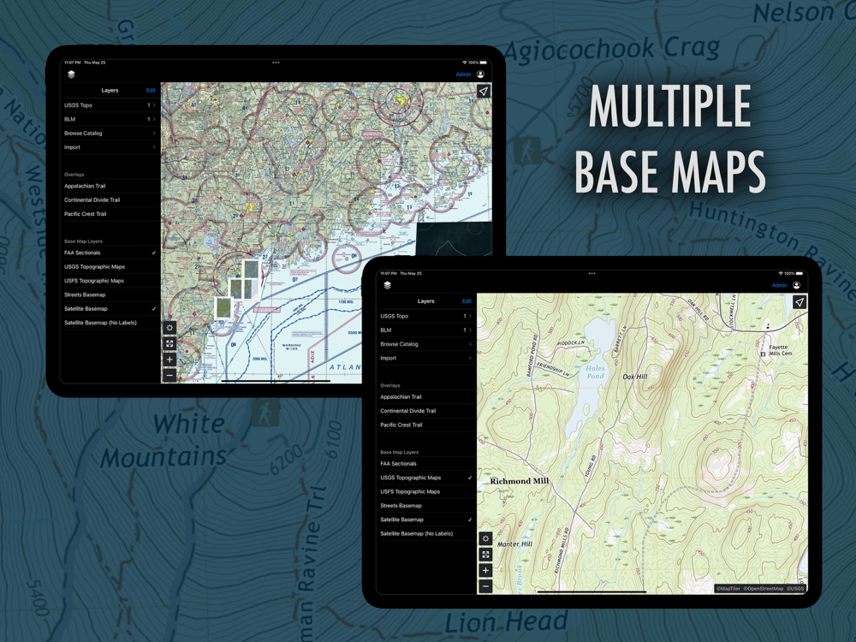
Task: Toggle fullscreen icon on lower iPad map
Action: tap(485, 554)
